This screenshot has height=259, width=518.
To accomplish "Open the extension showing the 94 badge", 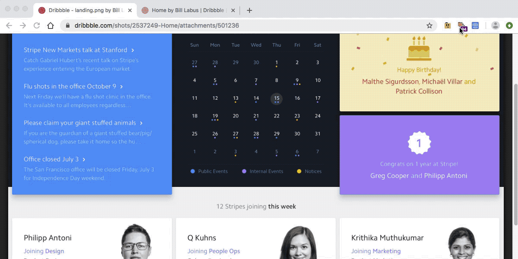I will pyautogui.click(x=462, y=26).
